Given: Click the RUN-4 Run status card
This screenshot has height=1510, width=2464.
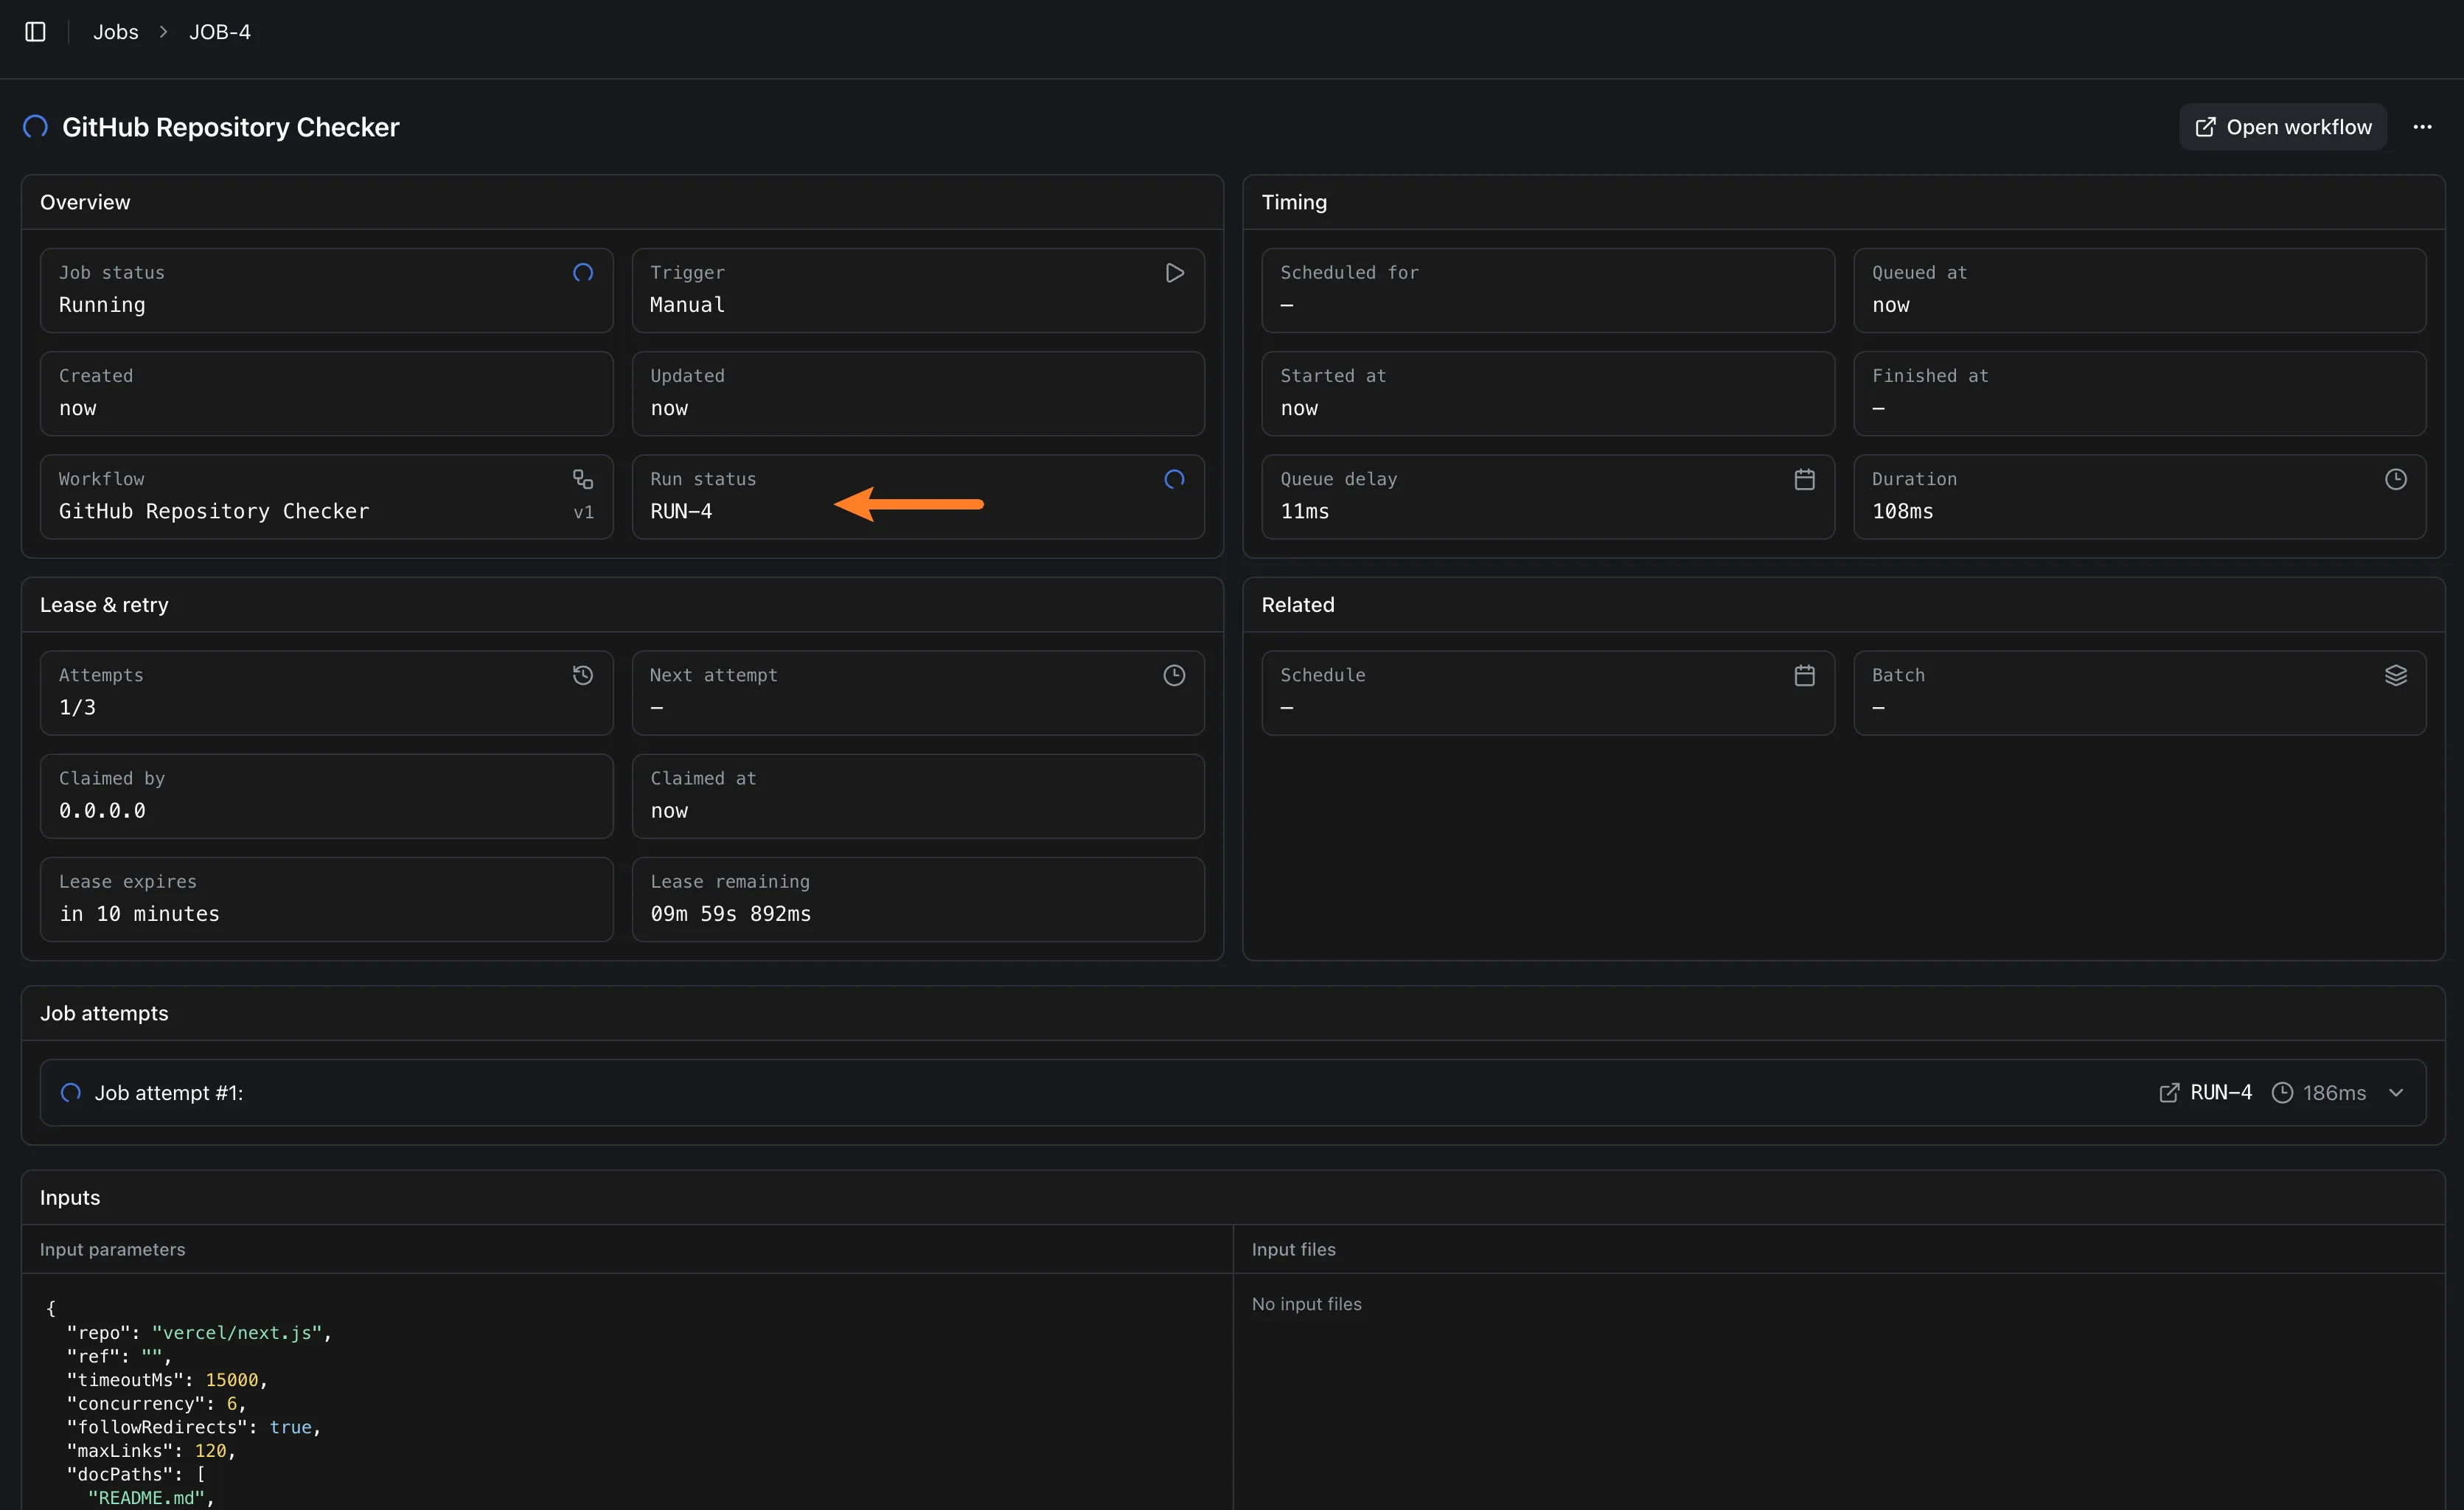Looking at the screenshot, I should click(917, 497).
